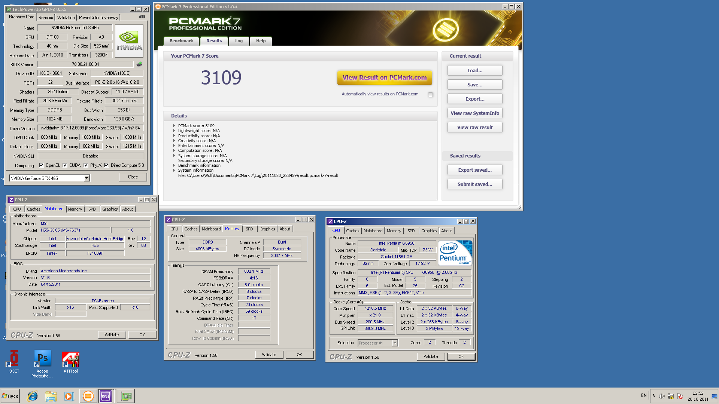Screen dimensions: 719x404
Task: Enable automatically view results on PCMark.com
Action: coord(430,95)
